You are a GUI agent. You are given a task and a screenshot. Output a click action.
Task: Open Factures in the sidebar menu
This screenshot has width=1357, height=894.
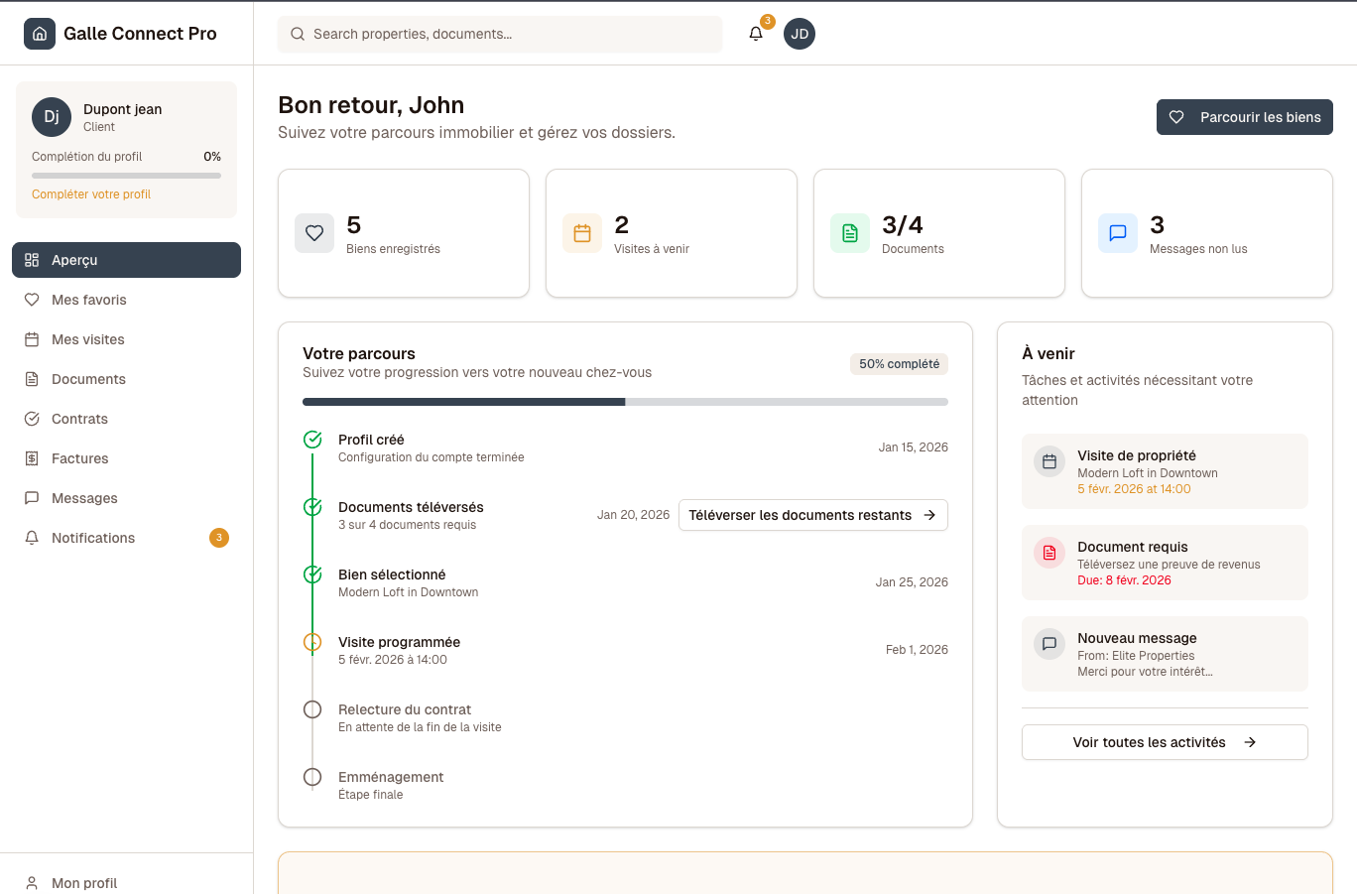click(80, 458)
